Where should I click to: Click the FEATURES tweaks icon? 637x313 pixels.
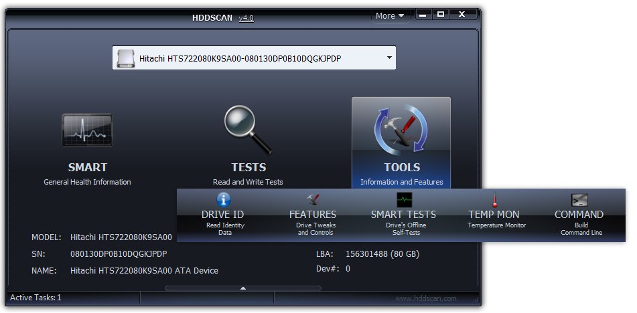[x=313, y=199]
